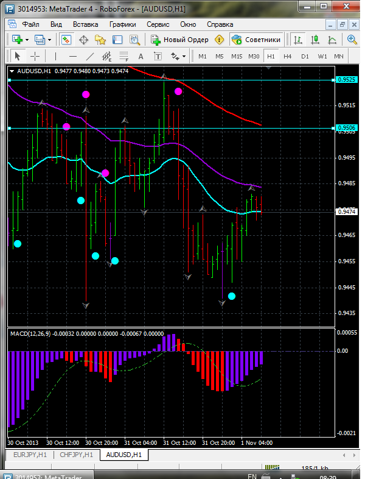Expand the AUDUSD,H1 chart title arrow
Screen dimensions: 365x479
click(13, 71)
